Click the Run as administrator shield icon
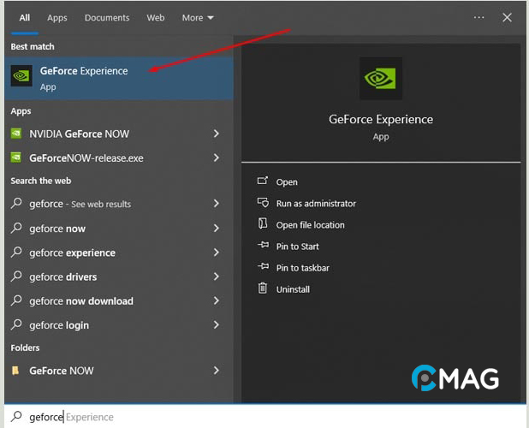The height and width of the screenshot is (428, 529). click(263, 203)
